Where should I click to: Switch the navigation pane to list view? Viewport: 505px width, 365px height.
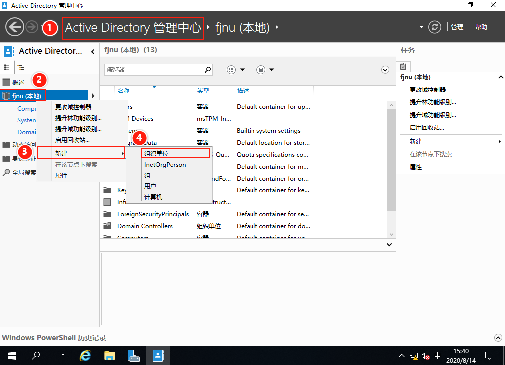(7, 67)
